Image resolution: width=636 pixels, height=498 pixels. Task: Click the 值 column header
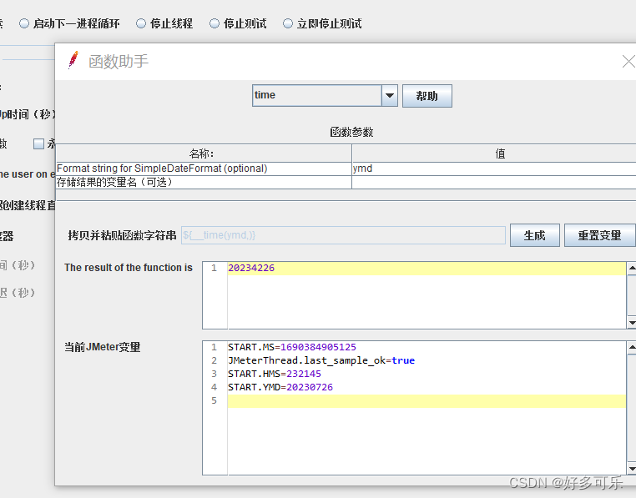click(x=493, y=153)
